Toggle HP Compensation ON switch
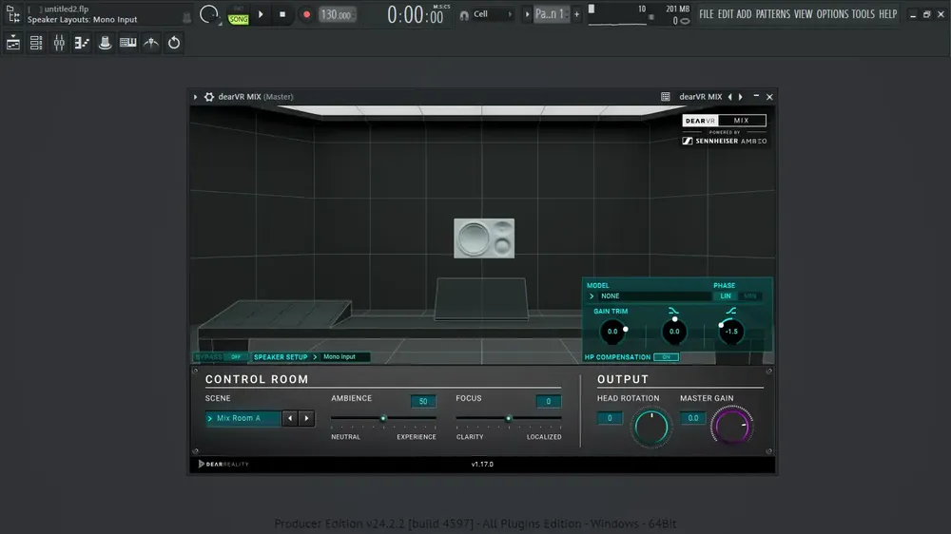Screen dimensions: 951x534 [666, 357]
